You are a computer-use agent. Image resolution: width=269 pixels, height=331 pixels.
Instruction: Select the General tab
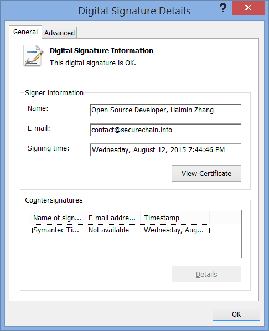click(25, 32)
